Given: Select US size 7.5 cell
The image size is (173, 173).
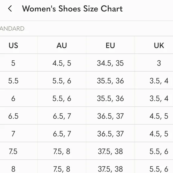Looking at the screenshot, I should 13,151.
